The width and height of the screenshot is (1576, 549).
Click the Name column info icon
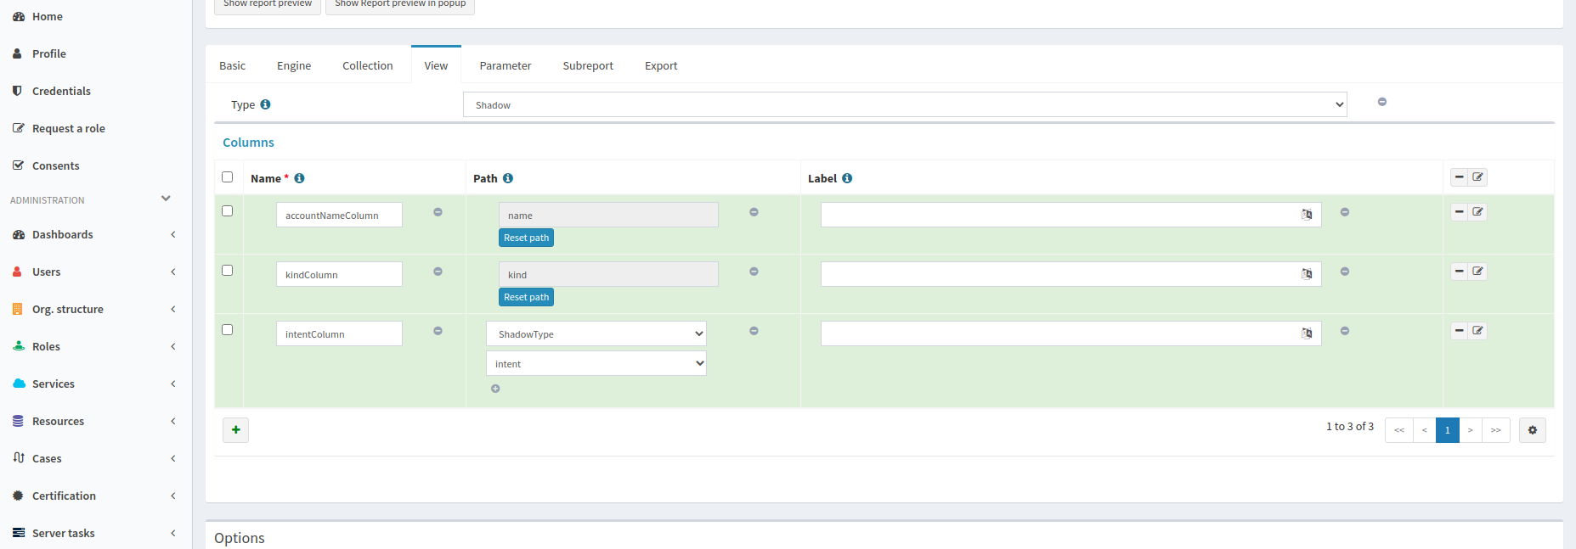pyautogui.click(x=299, y=178)
